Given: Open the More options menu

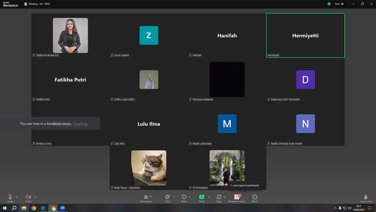Looking at the screenshot, I should (x=254, y=198).
